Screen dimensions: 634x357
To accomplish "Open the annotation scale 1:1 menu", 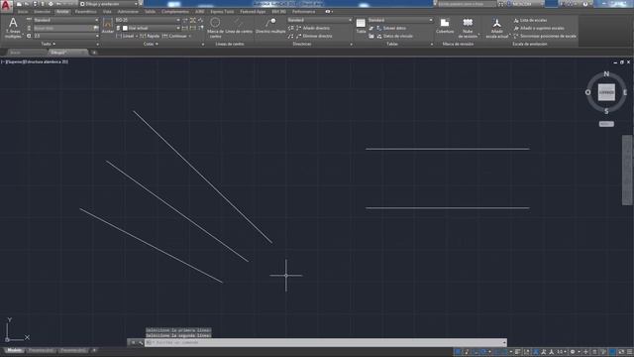I will (561, 352).
